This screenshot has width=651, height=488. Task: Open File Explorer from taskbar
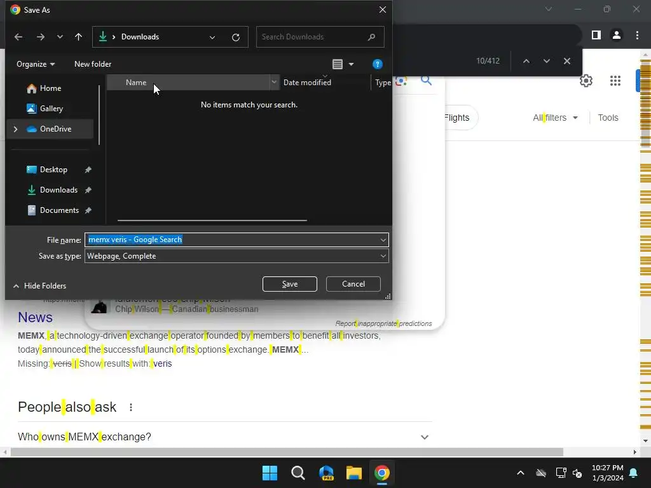coord(353,473)
